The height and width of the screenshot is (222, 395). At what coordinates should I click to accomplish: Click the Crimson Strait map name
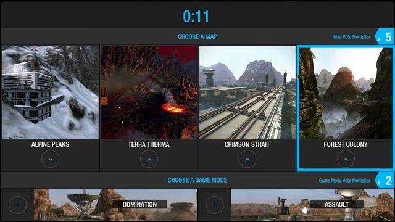[247, 144]
